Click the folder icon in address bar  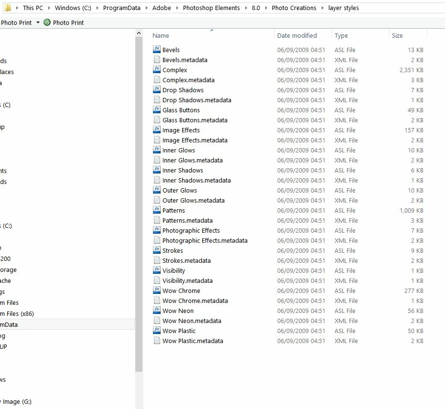(x=8, y=8)
